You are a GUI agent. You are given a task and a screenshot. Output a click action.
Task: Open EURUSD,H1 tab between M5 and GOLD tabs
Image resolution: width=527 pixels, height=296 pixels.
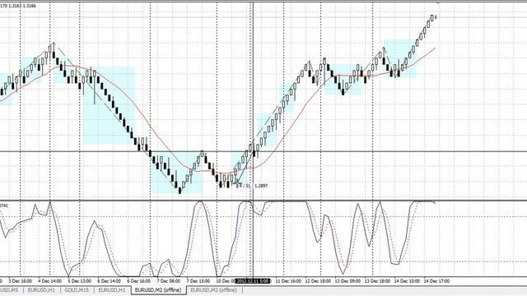41,289
